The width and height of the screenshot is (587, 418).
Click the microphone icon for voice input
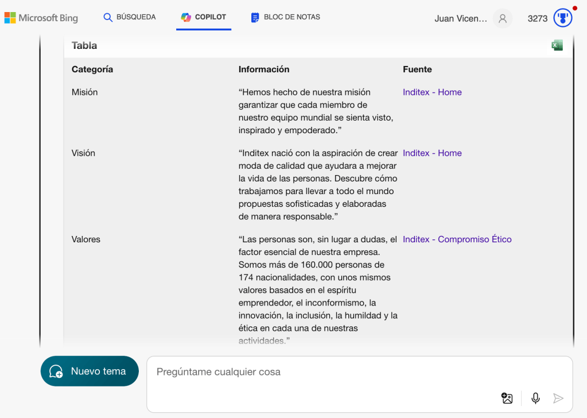(535, 398)
